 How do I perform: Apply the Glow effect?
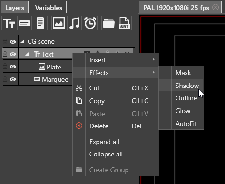(181, 111)
